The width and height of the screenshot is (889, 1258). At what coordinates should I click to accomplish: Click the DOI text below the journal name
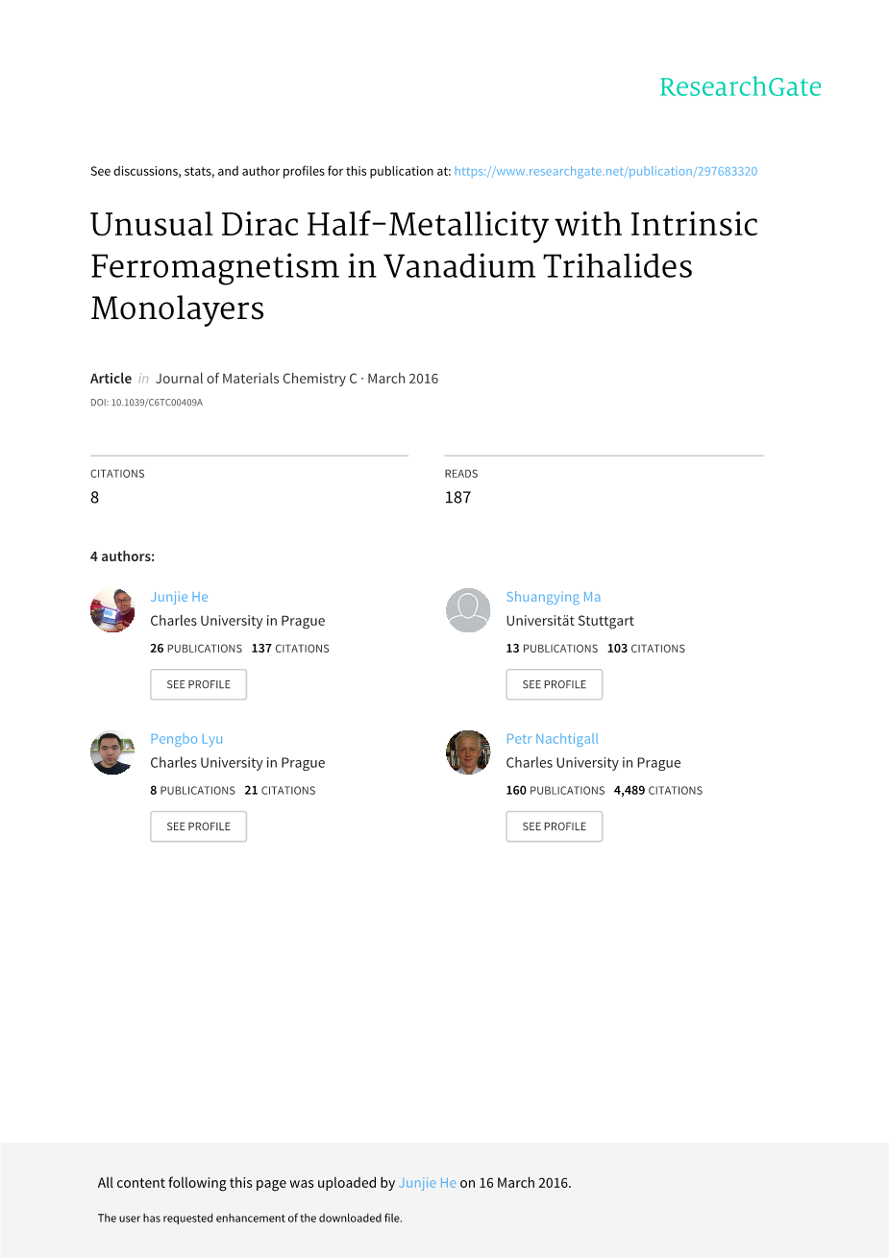point(146,403)
